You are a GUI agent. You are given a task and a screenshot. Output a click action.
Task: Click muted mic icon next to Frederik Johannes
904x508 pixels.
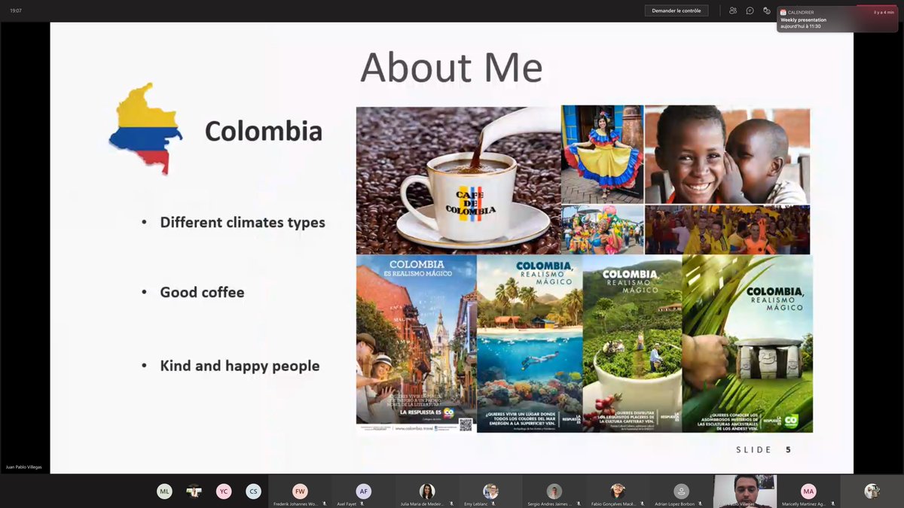(324, 503)
